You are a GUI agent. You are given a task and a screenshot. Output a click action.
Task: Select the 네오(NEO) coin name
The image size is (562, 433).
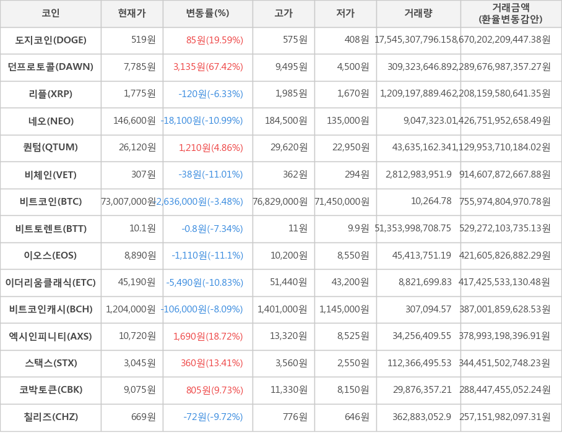51,121
